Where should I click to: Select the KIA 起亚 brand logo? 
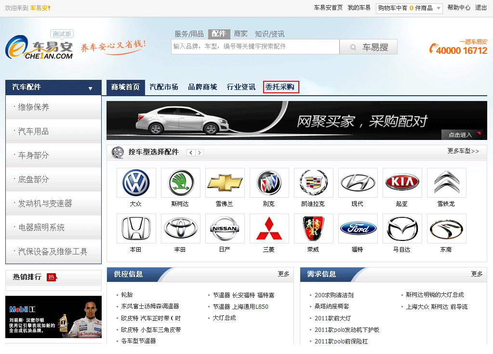402,183
